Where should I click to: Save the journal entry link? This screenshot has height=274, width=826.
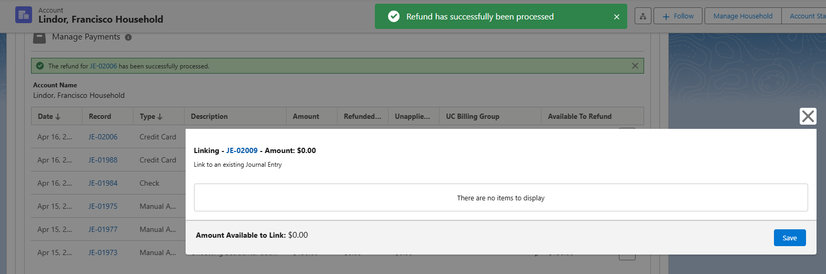pyautogui.click(x=789, y=238)
